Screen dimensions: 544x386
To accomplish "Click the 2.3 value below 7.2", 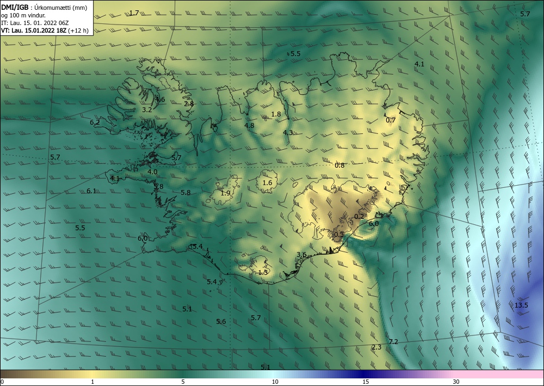I will click(376, 347).
